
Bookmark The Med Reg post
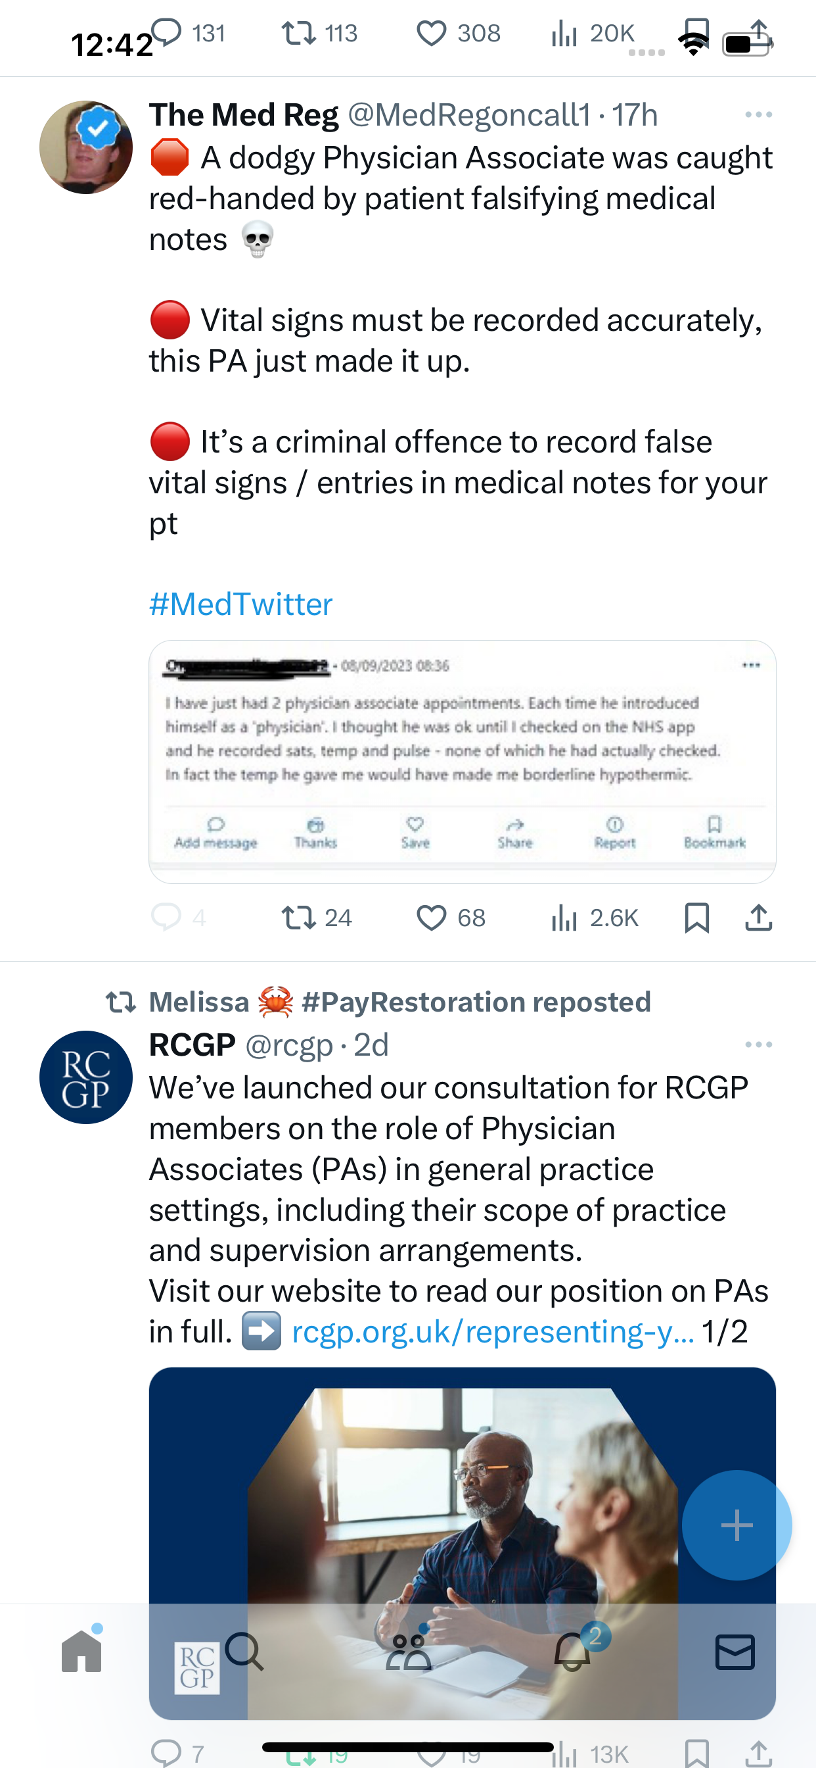696,918
